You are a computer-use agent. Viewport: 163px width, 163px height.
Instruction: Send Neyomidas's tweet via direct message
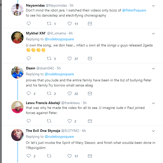point(90,24)
